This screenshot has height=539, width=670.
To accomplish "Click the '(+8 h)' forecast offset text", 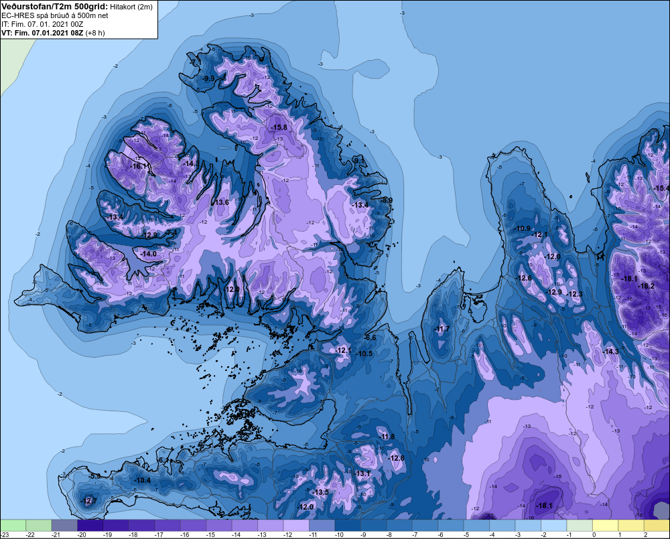I will click(x=95, y=33).
